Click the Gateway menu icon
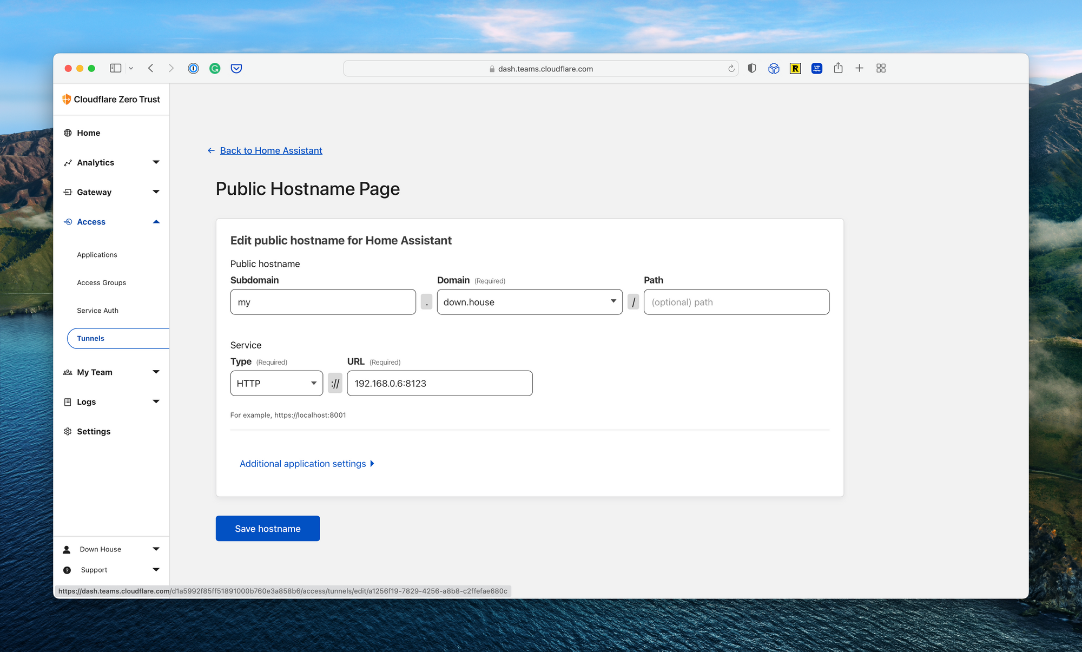 (67, 193)
